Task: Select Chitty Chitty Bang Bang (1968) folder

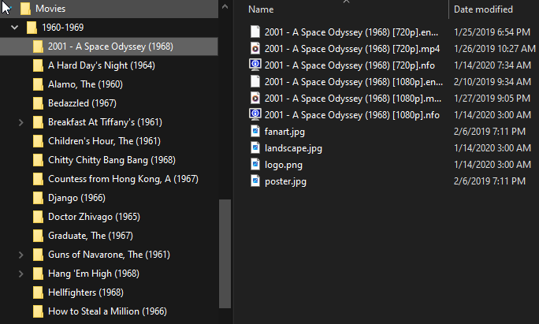Action: pyautogui.click(x=100, y=160)
